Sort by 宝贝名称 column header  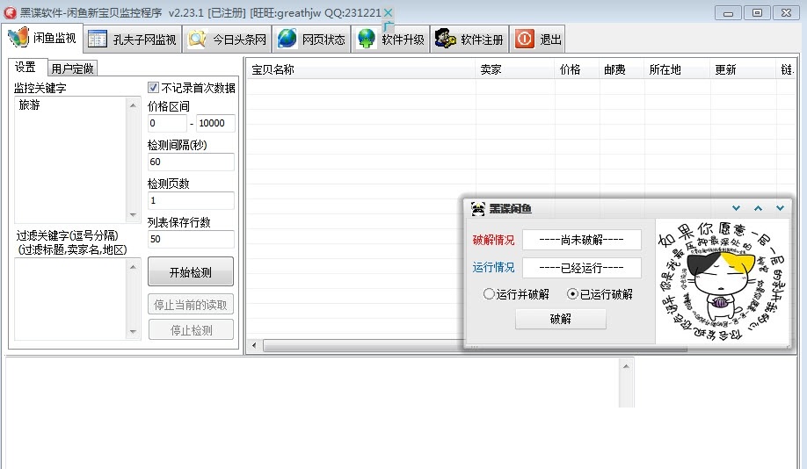pyautogui.click(x=360, y=69)
